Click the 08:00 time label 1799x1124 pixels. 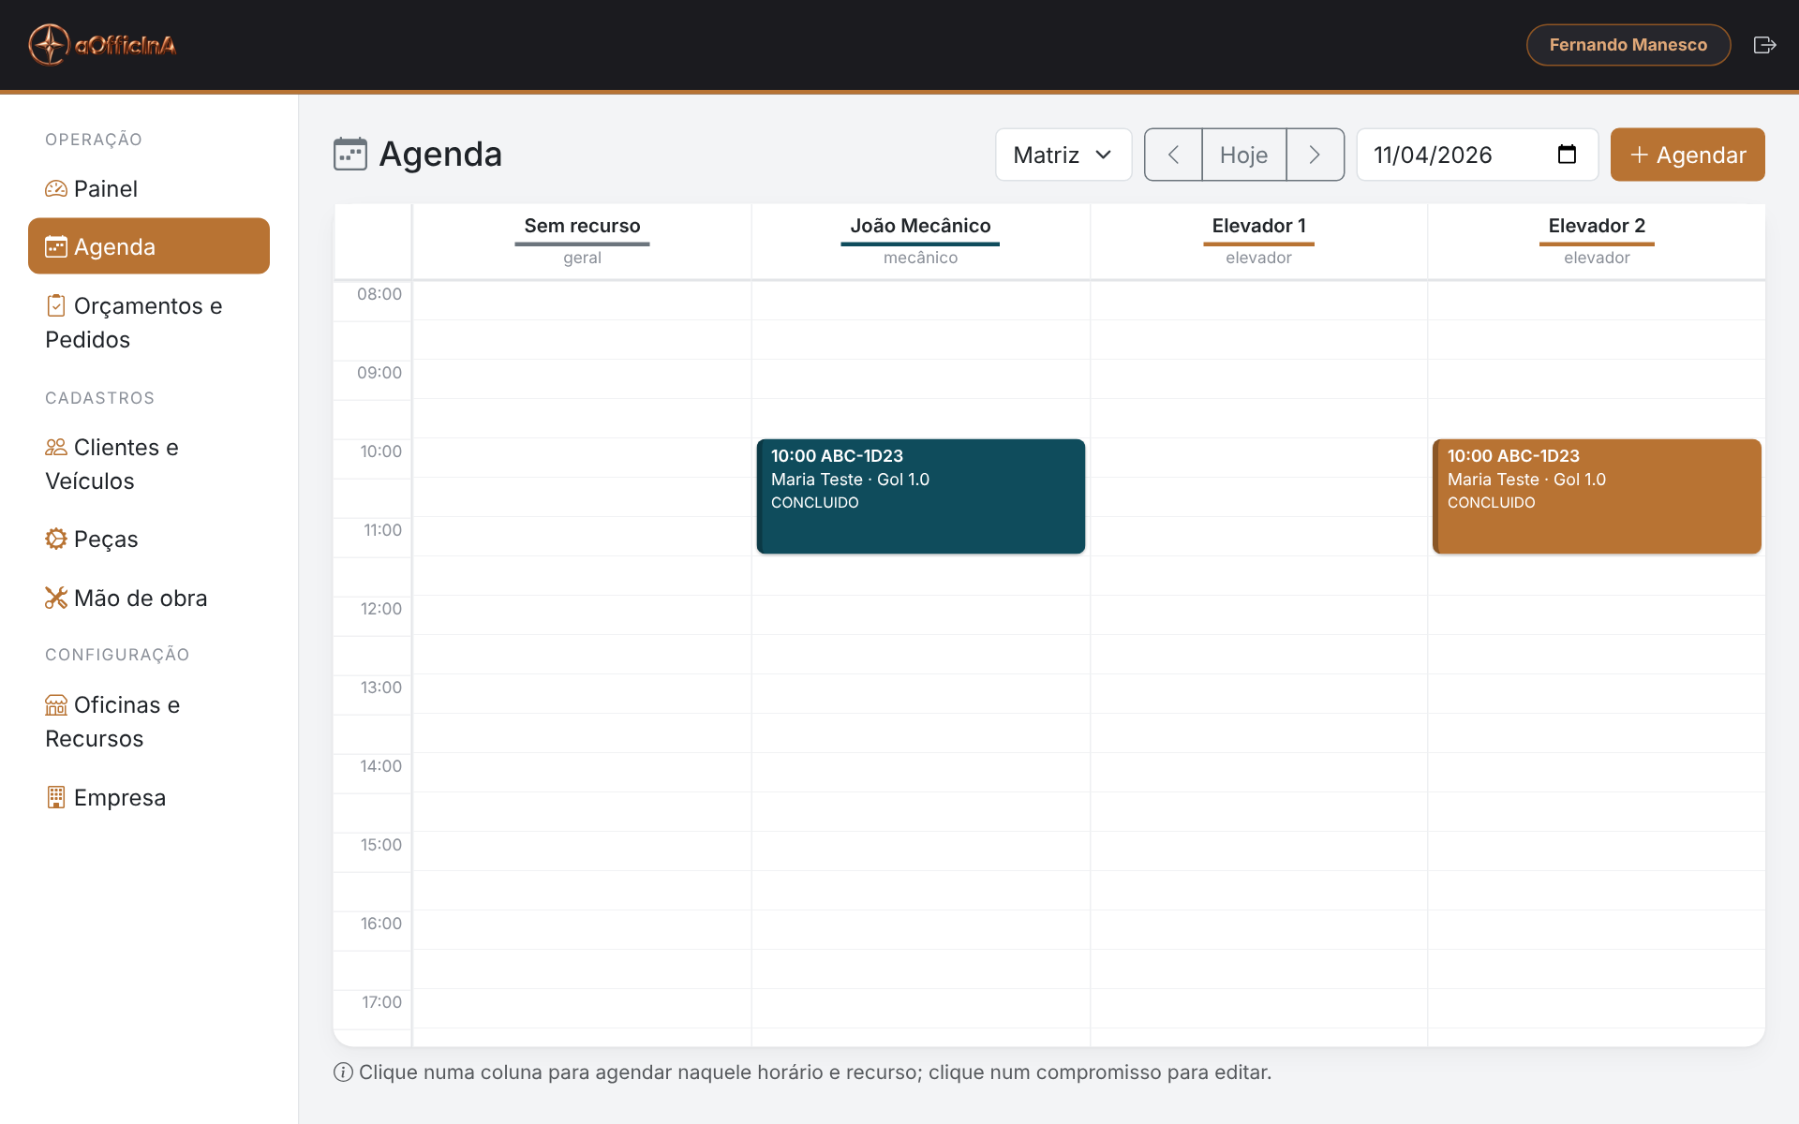pos(379,294)
